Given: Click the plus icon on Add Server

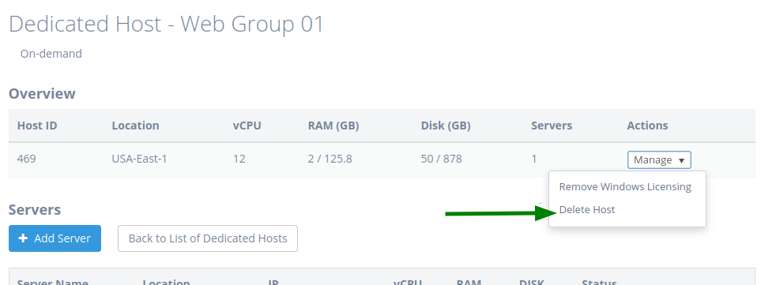Looking at the screenshot, I should tap(23, 238).
